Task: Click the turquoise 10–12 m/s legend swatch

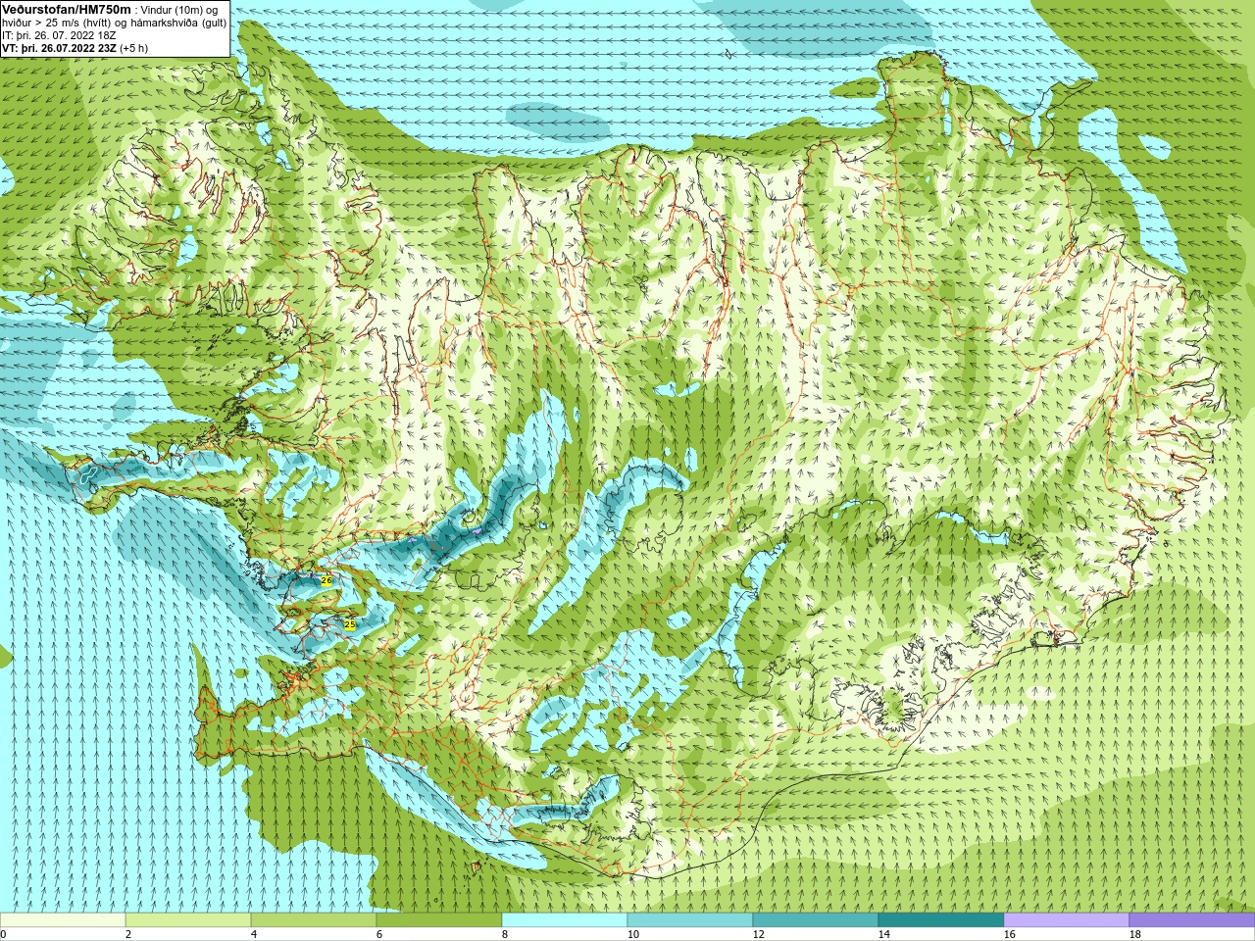Action: (690, 920)
